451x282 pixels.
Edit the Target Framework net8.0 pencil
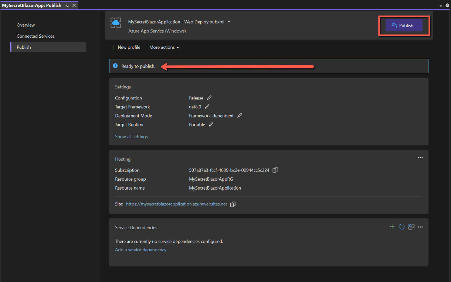coord(207,107)
